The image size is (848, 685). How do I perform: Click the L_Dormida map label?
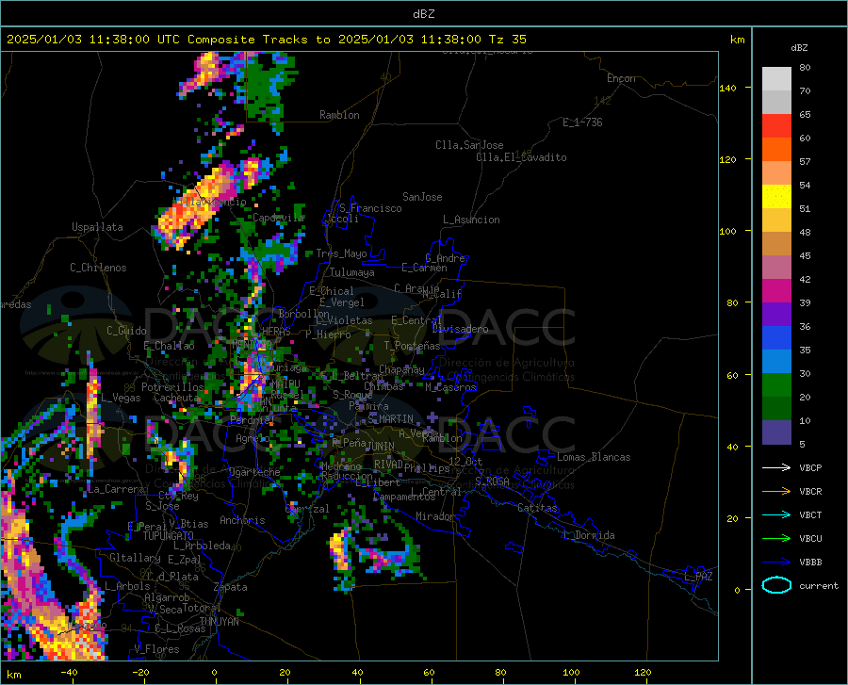tap(588, 535)
